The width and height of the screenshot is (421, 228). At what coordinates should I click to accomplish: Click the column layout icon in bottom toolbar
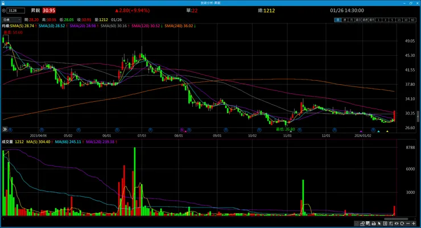tap(385, 223)
